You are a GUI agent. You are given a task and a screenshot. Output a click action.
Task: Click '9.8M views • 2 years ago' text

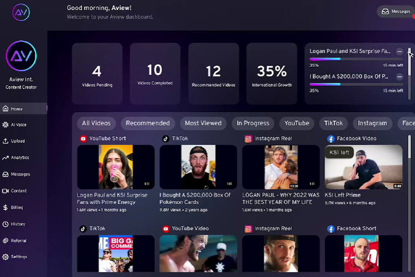pyautogui.click(x=183, y=210)
